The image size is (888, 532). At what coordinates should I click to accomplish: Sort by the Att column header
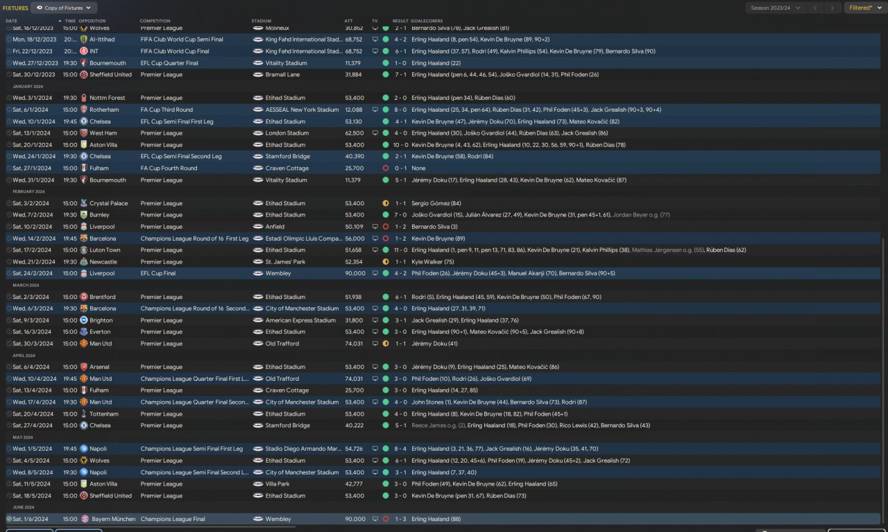pos(348,21)
